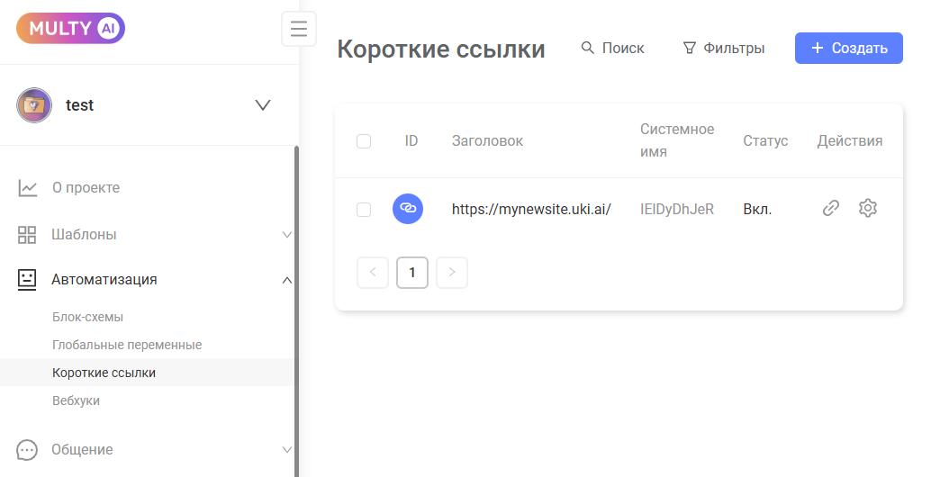Click the grid icon beside Шаблоны
931x477 pixels.
tap(27, 234)
